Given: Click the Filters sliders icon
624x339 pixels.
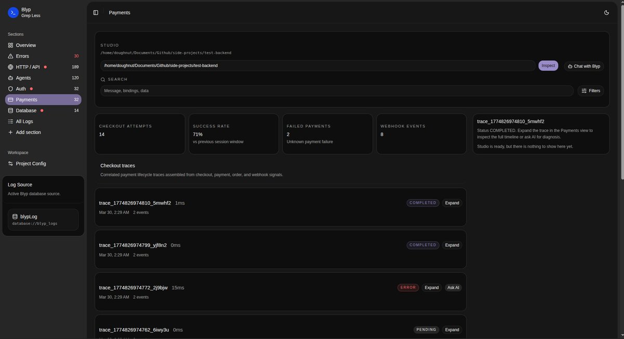Looking at the screenshot, I should [584, 91].
